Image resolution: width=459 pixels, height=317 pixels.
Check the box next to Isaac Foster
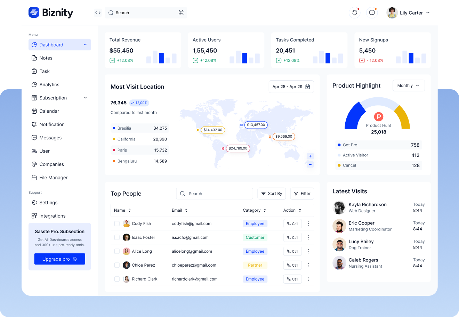coord(117,237)
